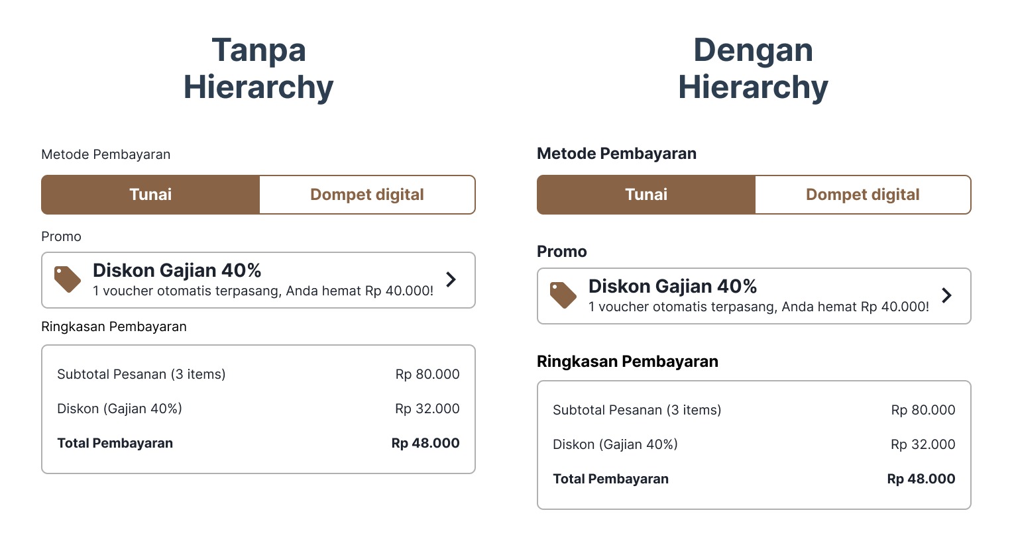The width and height of the screenshot is (1014, 543).
Task: Click the Dengan Hierarchy heading
Action: tap(754, 69)
